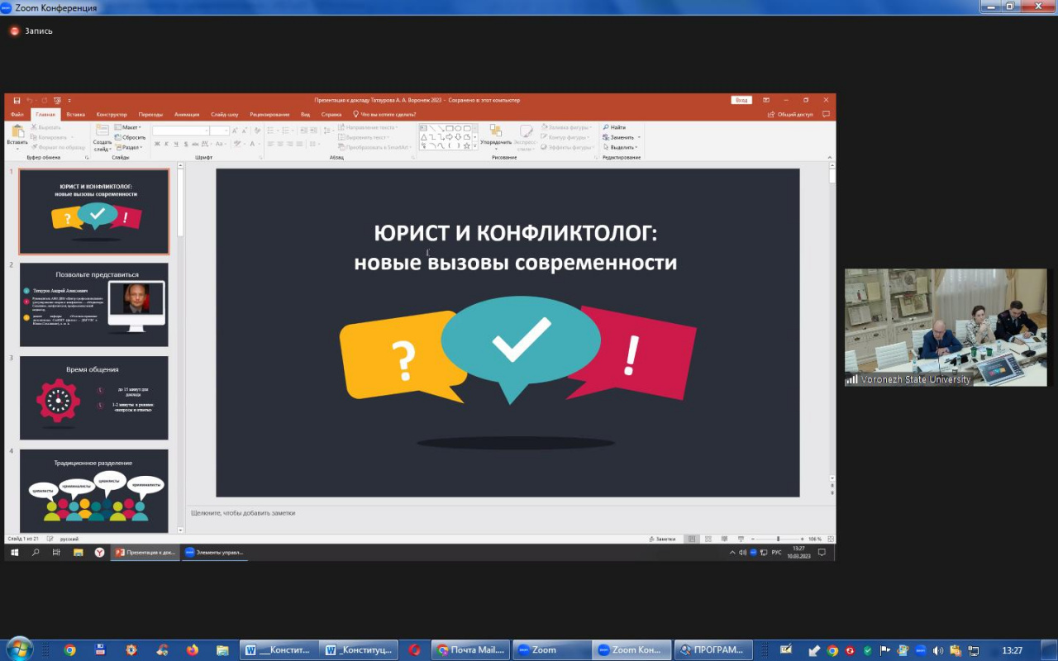This screenshot has width=1058, height=661.
Task: Select the slide 3 thumbnail 'Время общения'
Action: [93, 397]
